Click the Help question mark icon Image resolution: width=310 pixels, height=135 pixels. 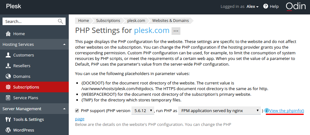click(x=266, y=6)
